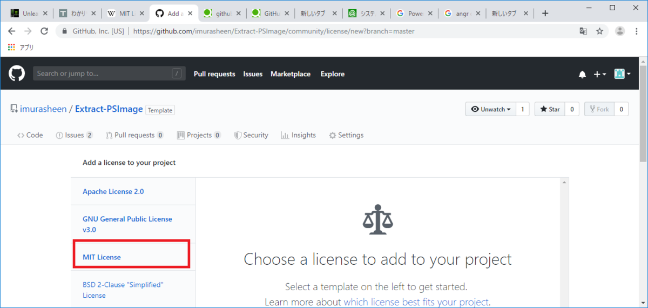This screenshot has width=648, height=308.
Task: Open the Code repository tab
Action: pos(30,135)
